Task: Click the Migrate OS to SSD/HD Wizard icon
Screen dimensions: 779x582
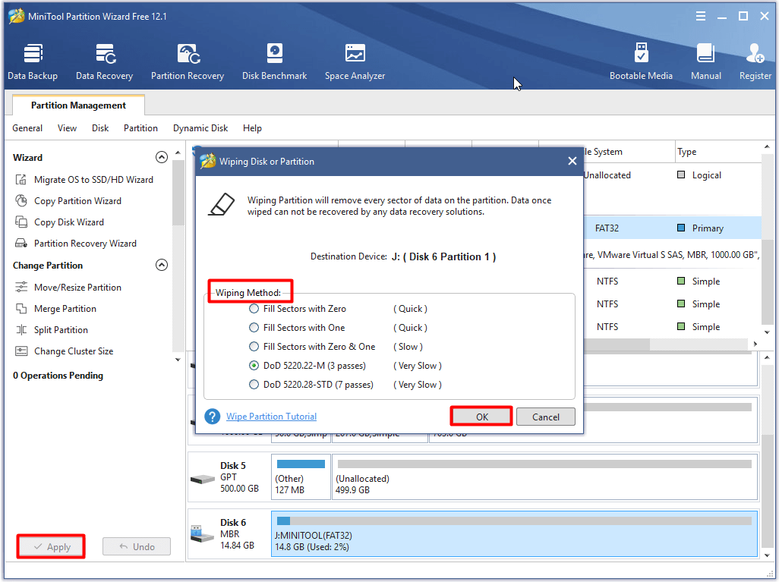Action: 20,180
